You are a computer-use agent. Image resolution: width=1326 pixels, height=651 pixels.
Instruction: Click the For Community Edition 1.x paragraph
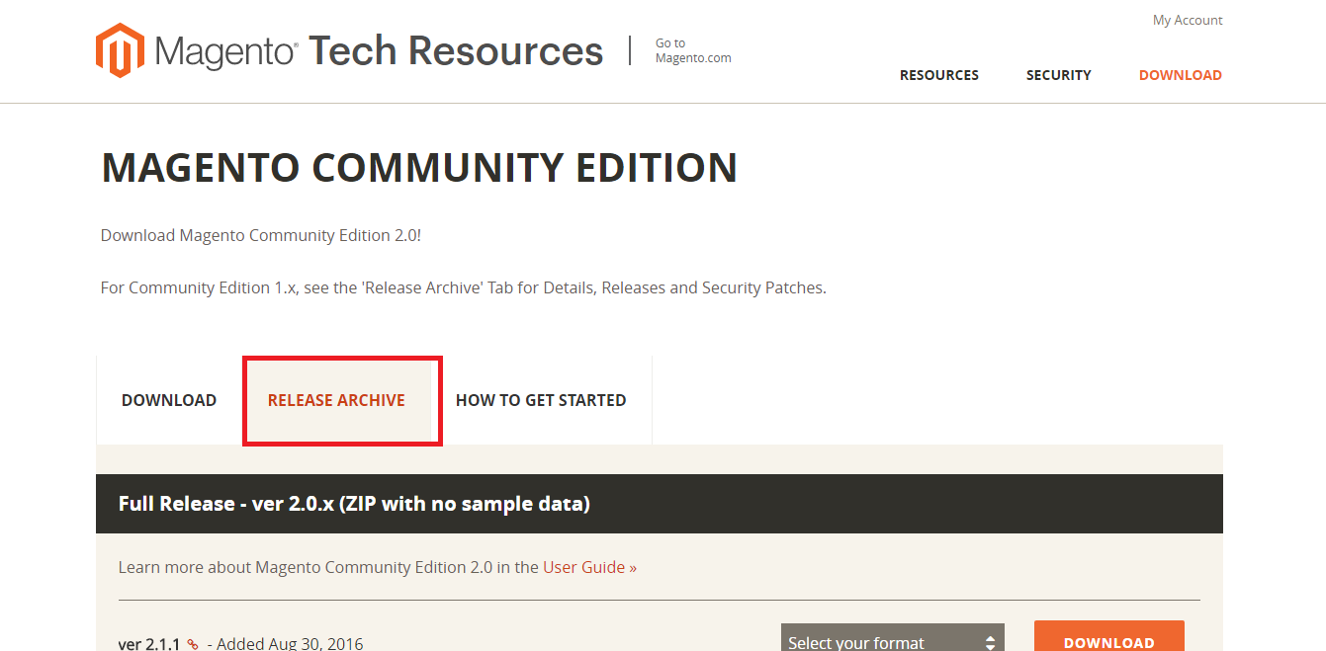(463, 288)
